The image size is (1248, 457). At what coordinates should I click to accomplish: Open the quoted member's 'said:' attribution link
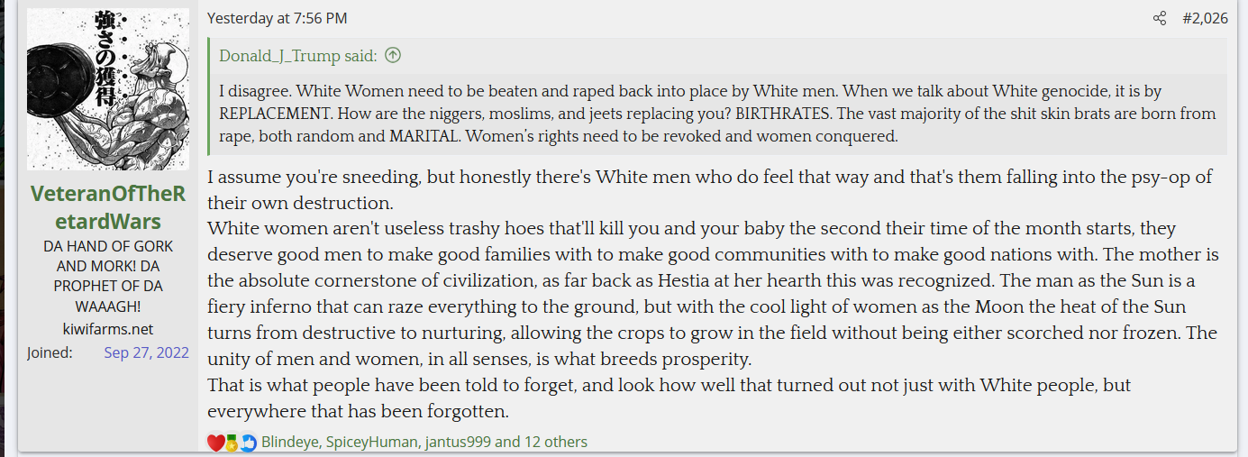298,56
